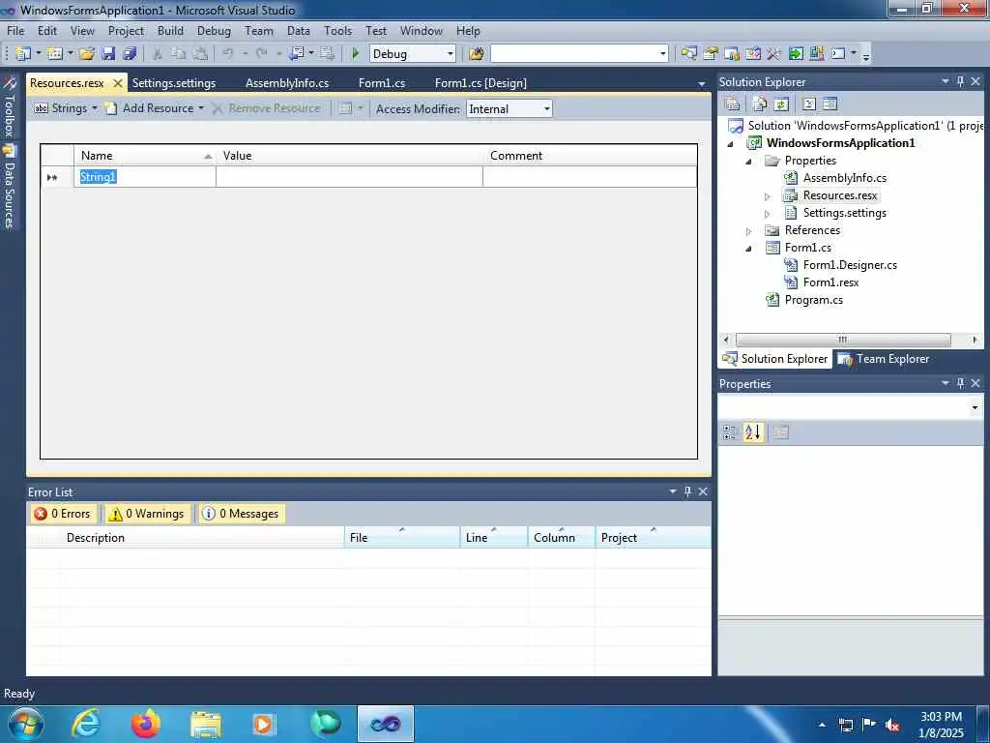Screen dimensions: 990x743
Task: Click the Navigate Backward toolbar icon
Action: click(x=297, y=54)
